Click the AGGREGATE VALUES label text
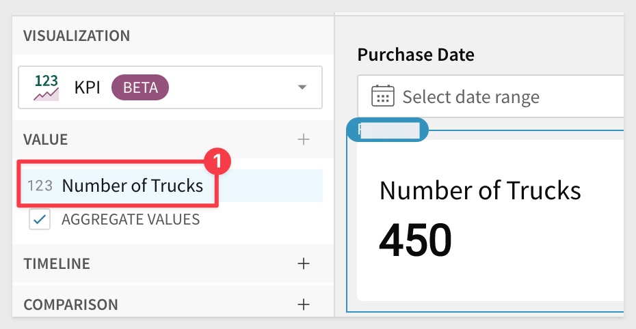The image size is (636, 329). click(131, 220)
